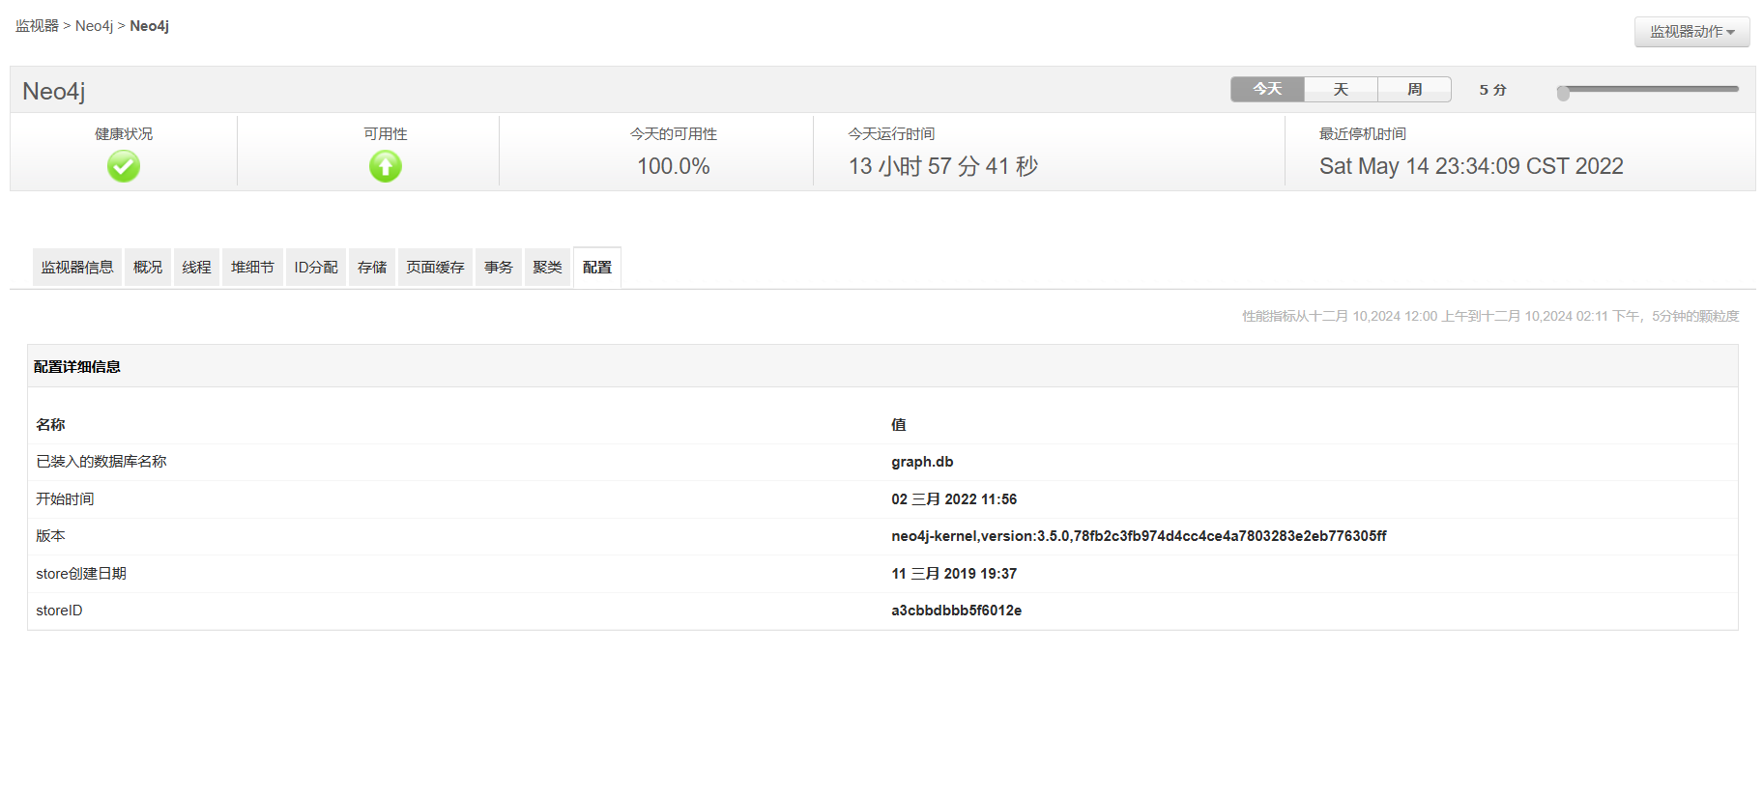This screenshot has width=1763, height=796.
Task: Click the first Neo4j breadcrumb link
Action: tap(94, 26)
